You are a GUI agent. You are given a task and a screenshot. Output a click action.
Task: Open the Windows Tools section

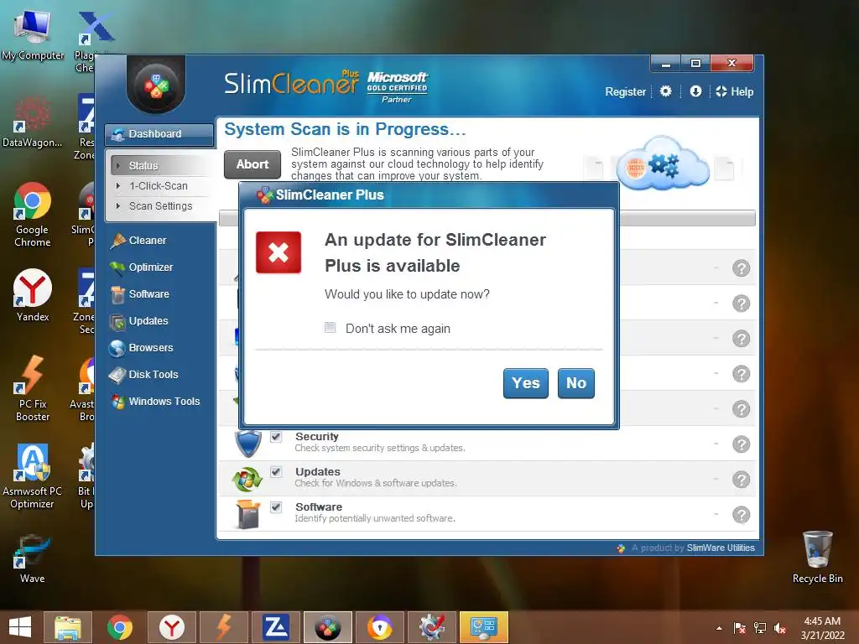[154, 402]
